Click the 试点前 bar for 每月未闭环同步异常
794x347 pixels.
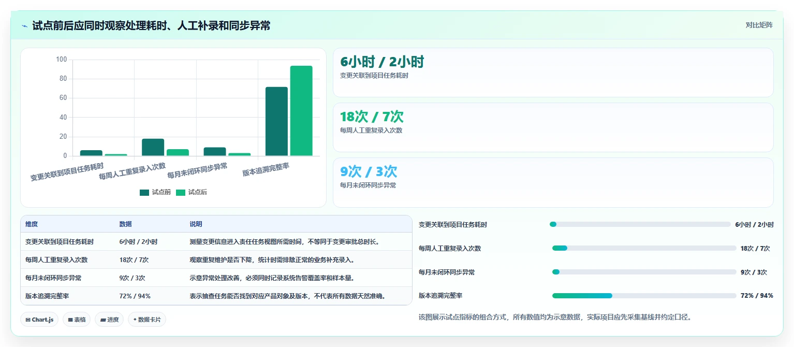pyautogui.click(x=215, y=152)
